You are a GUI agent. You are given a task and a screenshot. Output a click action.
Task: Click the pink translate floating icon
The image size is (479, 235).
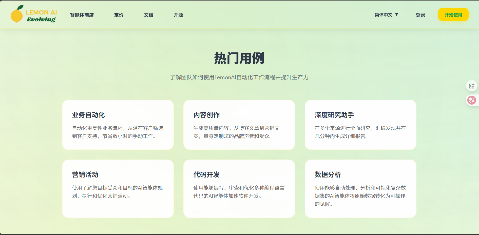click(x=471, y=100)
